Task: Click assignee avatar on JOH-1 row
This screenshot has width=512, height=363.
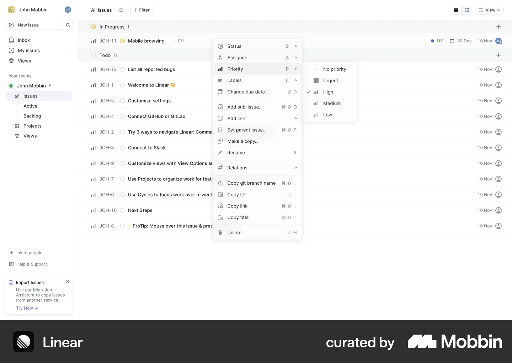Action: pos(498,85)
